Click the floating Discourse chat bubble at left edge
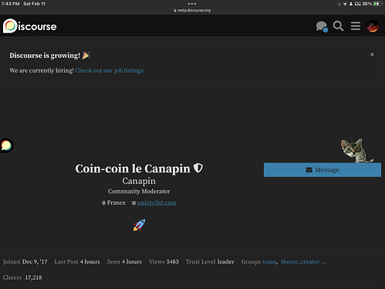The height and width of the screenshot is (289, 385). 6,146
